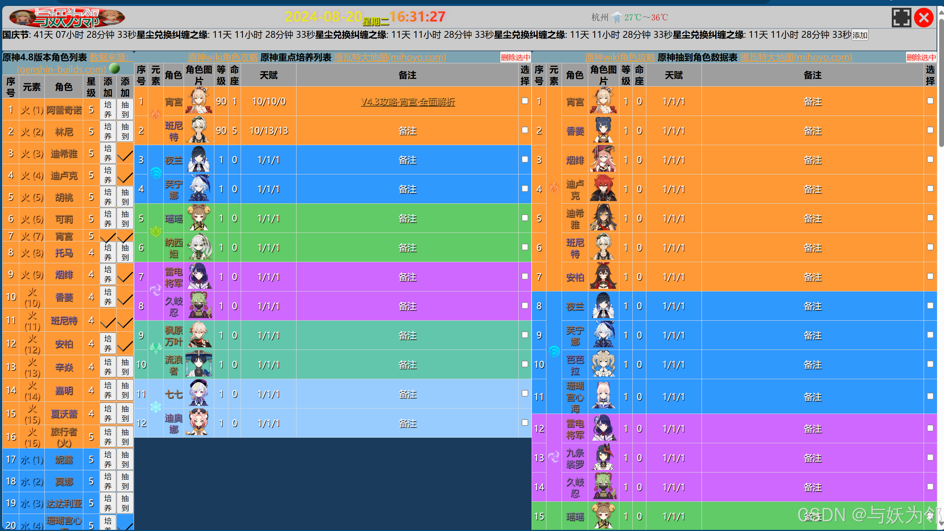Click 抽到 button for 胡桃
This screenshot has width=944, height=531.
tap(125, 197)
